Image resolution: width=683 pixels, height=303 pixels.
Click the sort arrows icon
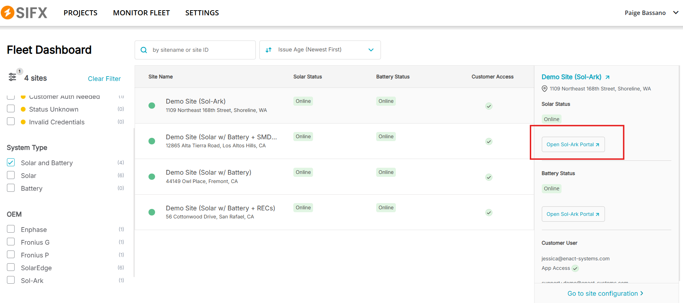(269, 50)
